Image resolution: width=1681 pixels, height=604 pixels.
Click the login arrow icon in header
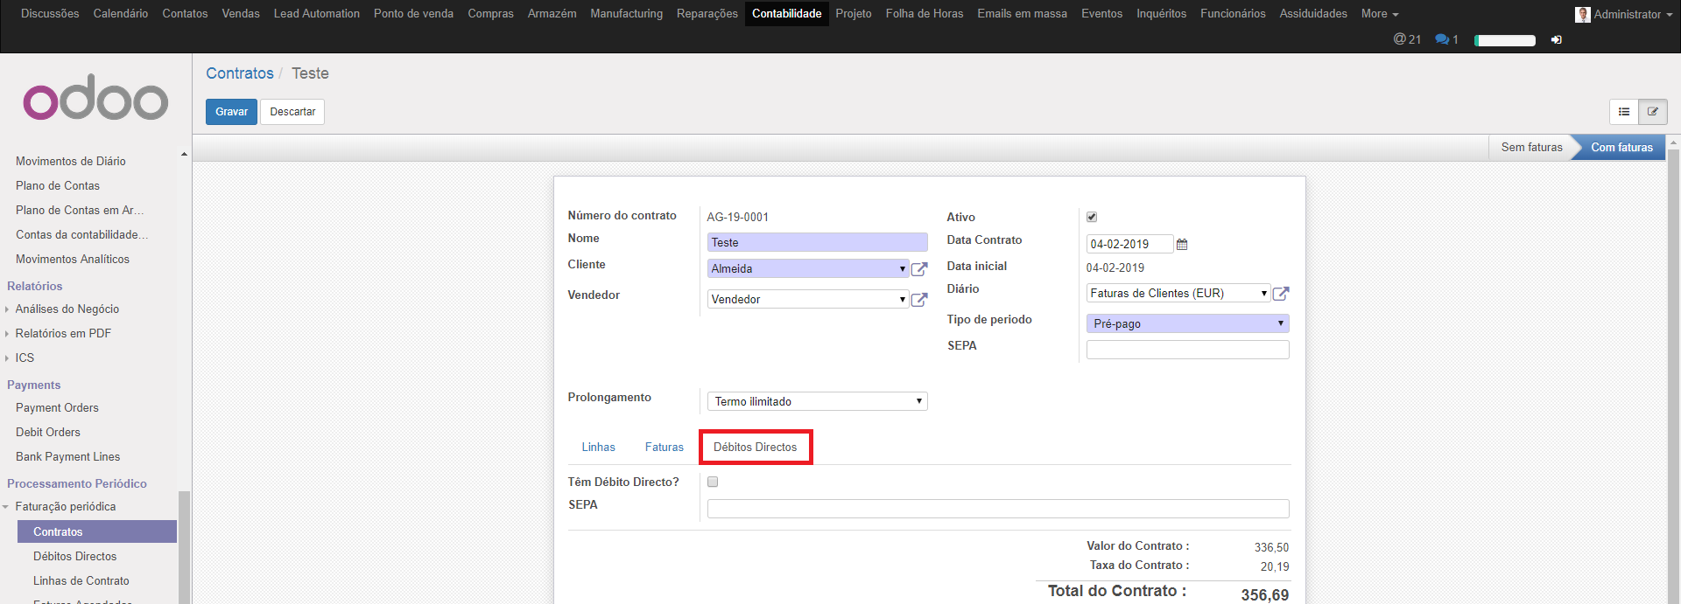click(1556, 40)
